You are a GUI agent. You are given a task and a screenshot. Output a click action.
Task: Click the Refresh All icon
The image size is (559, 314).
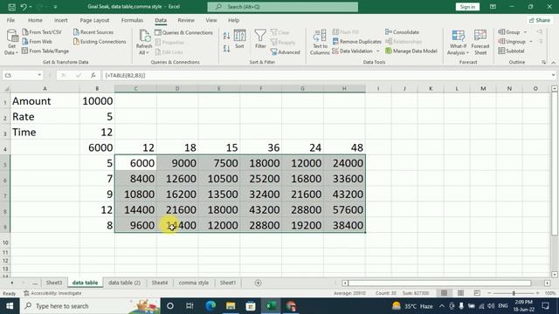pos(144,42)
